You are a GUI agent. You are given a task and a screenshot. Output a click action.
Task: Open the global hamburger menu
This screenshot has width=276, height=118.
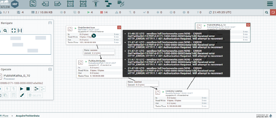click(270, 4)
